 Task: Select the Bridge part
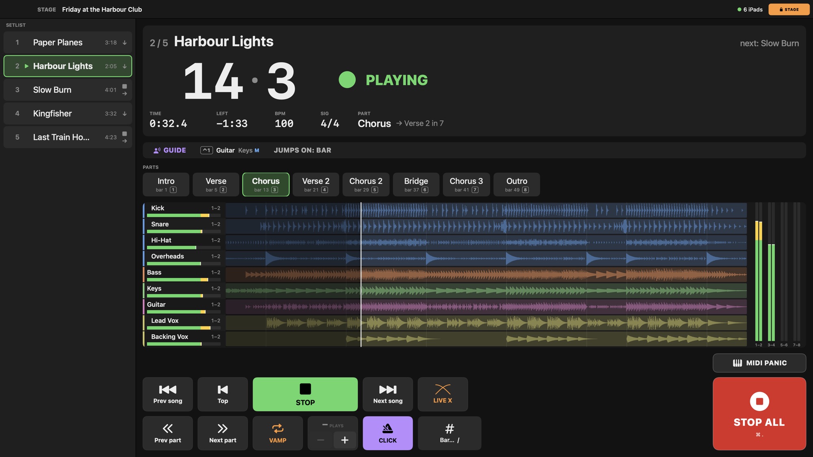[x=416, y=184]
